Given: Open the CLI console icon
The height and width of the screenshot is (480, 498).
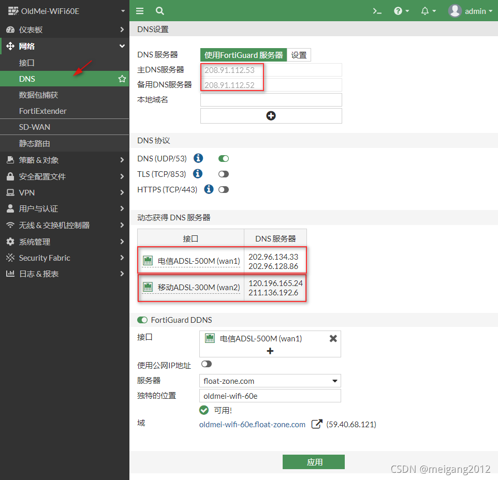Looking at the screenshot, I should click(x=377, y=11).
